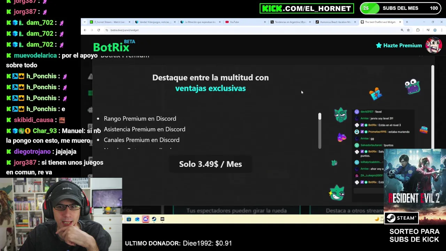Open the Microsoft Store taskbar icon

tap(129, 219)
